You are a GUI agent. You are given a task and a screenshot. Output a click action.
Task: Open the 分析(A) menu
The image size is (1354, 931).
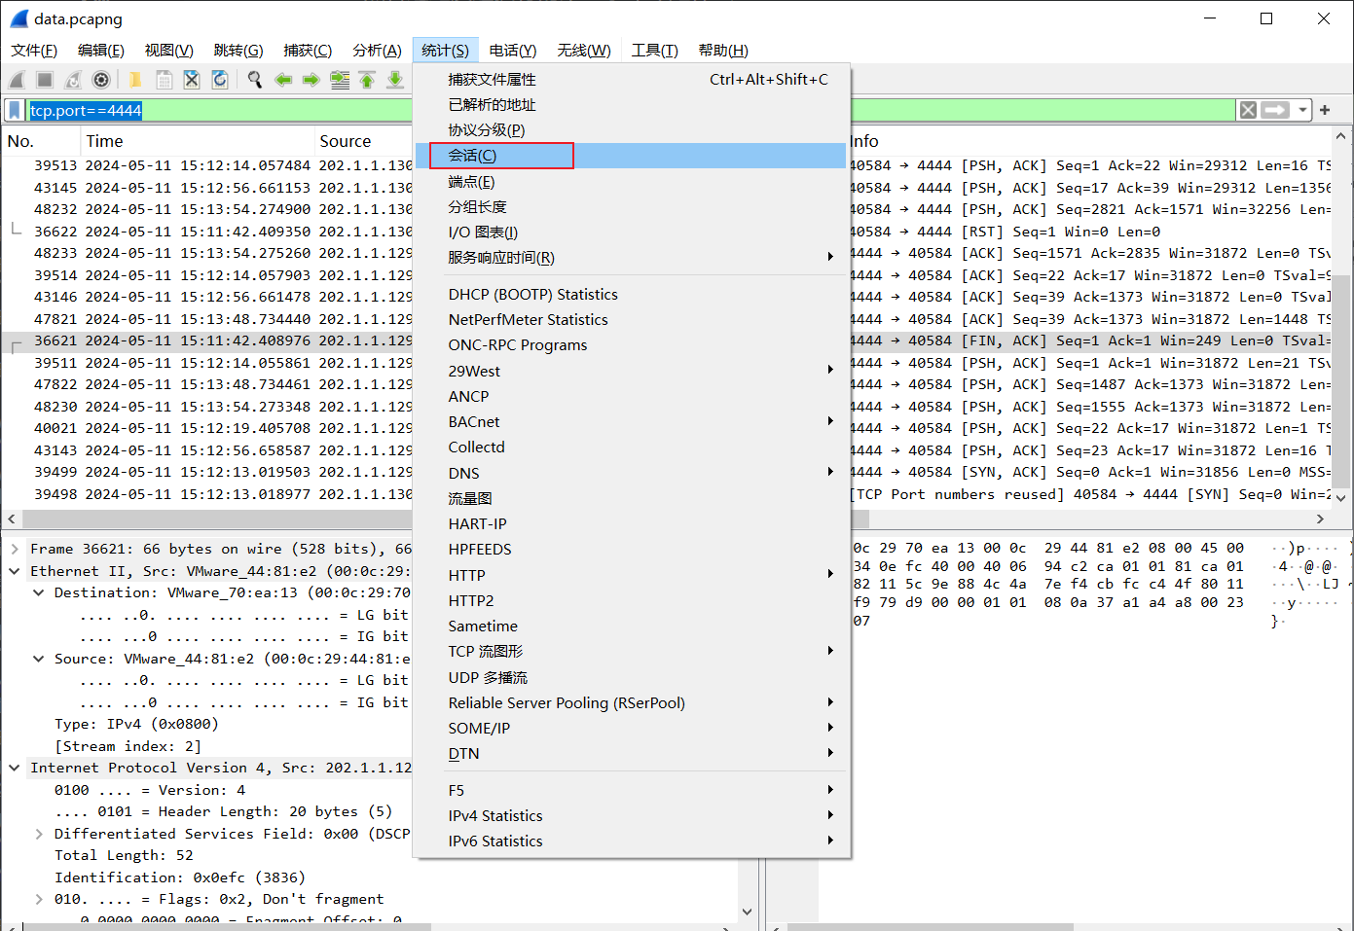(378, 51)
